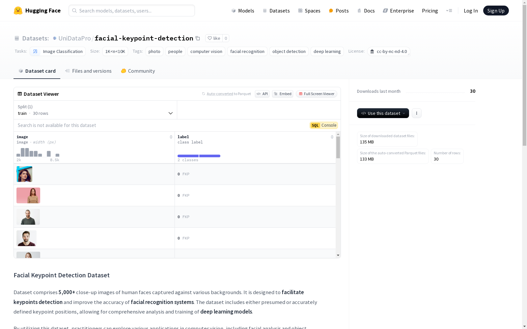Click the 133 MB Parquet files size
Screen dimensions: 527x329
367,159
